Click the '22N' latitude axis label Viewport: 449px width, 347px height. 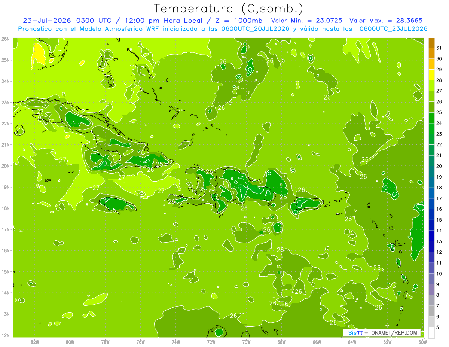[5, 124]
